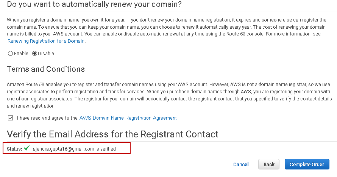Select the Enable auto-renew radio button
Screen dimensions: 337x177
(x=10, y=54)
